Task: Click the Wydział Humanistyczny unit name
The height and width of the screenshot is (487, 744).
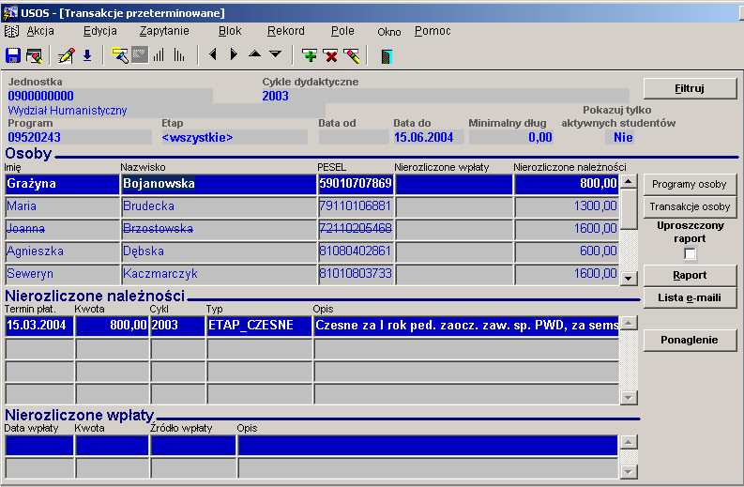Action: pos(68,111)
